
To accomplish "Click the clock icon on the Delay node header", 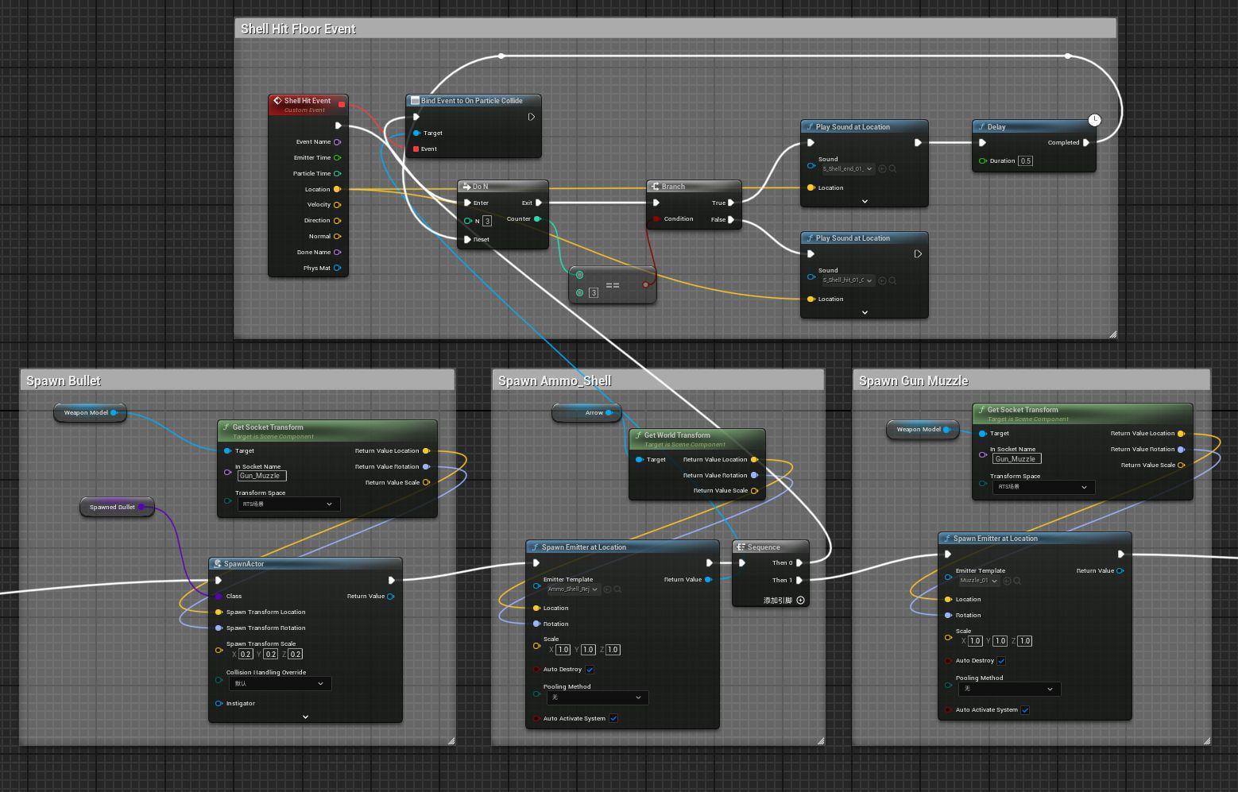I will click(x=1095, y=120).
